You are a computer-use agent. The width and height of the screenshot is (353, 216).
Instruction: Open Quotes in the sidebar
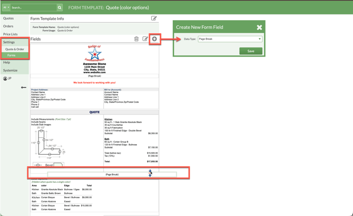8,18
